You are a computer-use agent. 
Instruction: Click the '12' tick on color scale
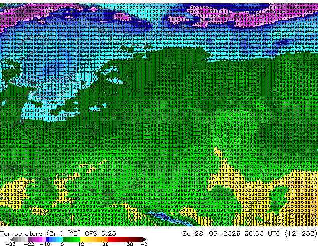[x=81, y=244]
